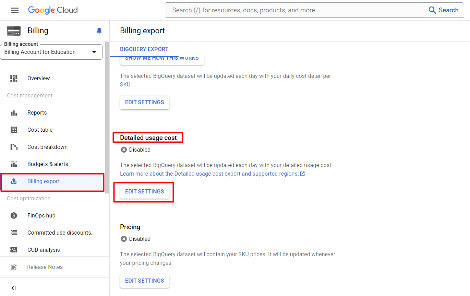Image resolution: width=470 pixels, height=296 pixels.
Task: Open Cost breakdown in the sidebar
Action: [47, 147]
